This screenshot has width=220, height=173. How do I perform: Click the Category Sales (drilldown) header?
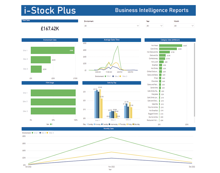170,40
